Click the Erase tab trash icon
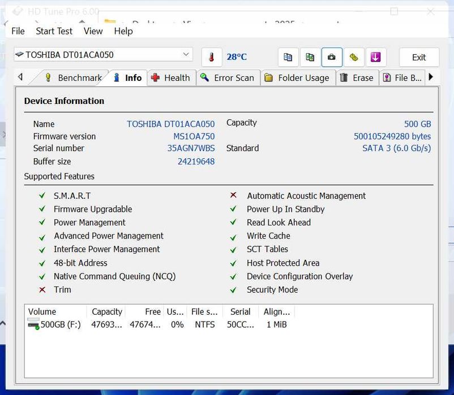 point(344,77)
